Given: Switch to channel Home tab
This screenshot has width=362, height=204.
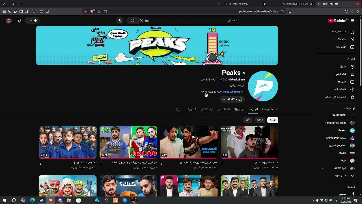Looking at the screenshot, I should 270,109.
